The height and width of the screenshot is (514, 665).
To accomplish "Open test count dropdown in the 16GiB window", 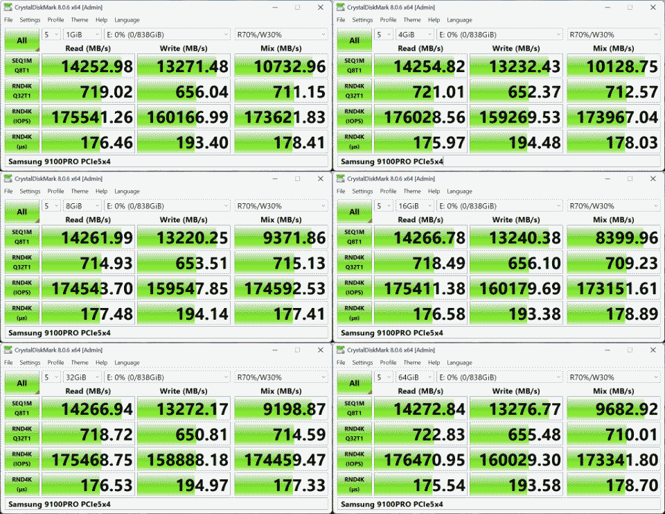I will (x=384, y=206).
